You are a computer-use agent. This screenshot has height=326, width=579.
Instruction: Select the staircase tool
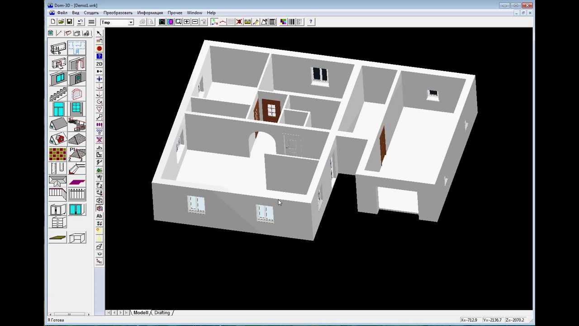click(x=58, y=95)
